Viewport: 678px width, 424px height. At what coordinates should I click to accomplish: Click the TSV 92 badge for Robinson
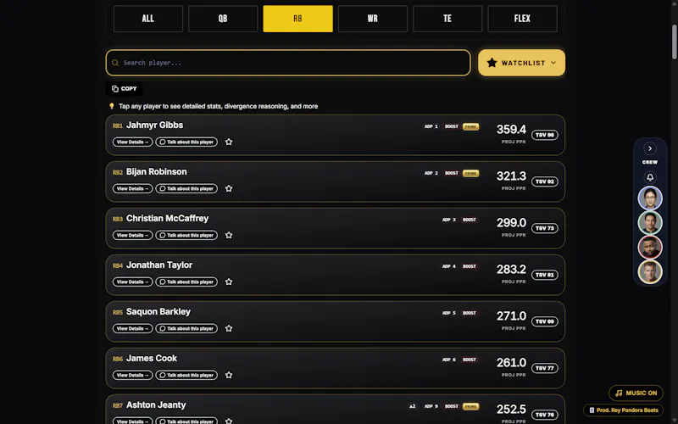pyautogui.click(x=544, y=181)
